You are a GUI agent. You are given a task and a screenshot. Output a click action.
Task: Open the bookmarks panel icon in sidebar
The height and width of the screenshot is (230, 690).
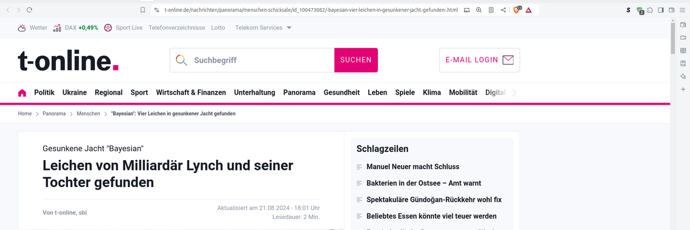683,63
